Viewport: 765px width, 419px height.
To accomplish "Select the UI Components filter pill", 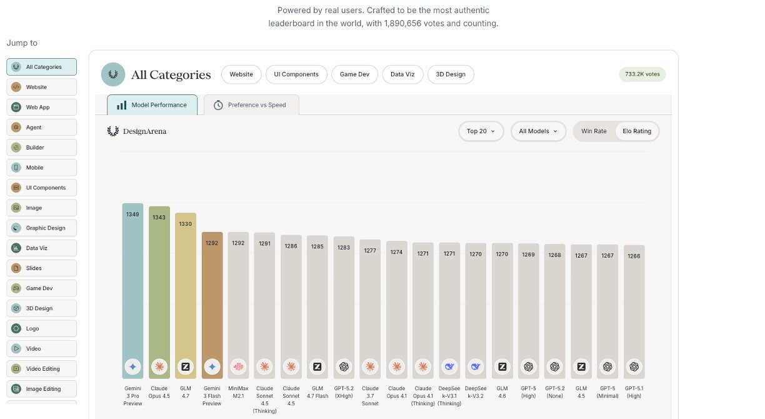I will [296, 74].
